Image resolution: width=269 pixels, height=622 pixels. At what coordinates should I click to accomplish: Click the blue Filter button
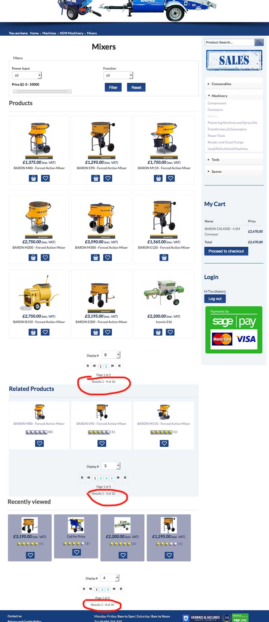113,88
